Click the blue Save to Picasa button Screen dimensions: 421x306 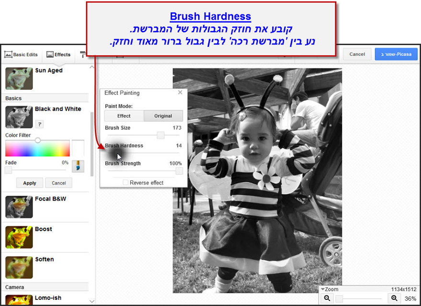coord(396,54)
